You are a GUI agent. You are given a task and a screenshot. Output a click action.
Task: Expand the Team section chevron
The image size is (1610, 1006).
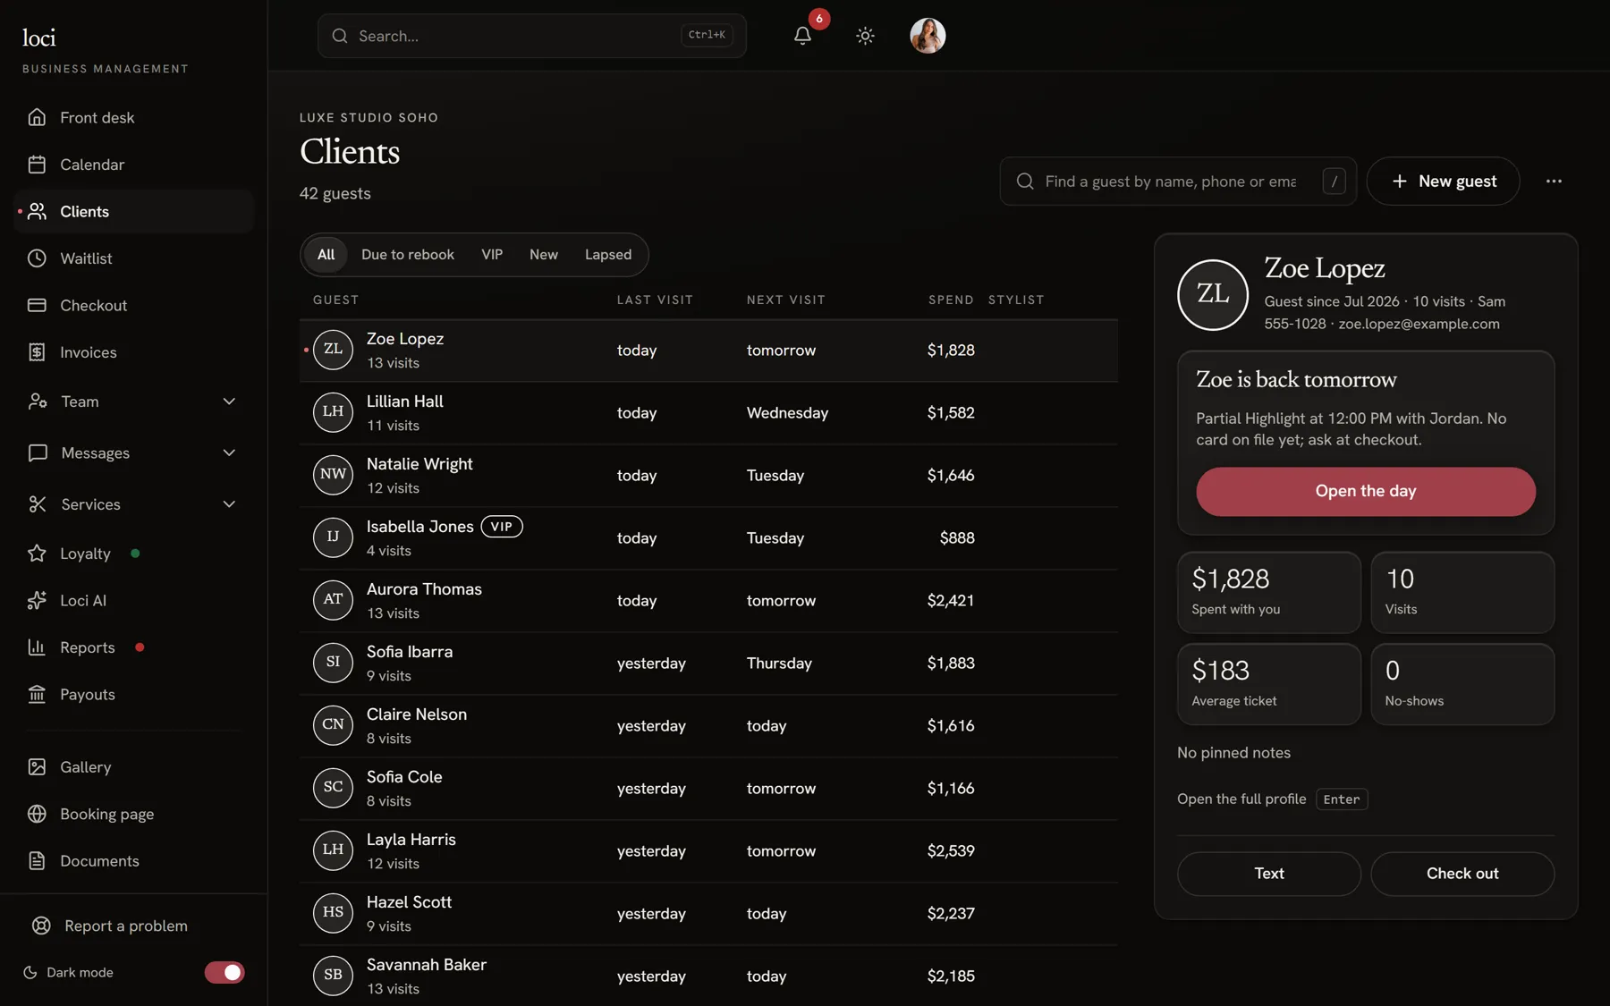[229, 402]
